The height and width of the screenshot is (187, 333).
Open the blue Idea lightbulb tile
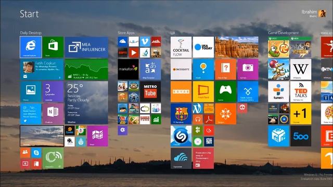[203, 69]
